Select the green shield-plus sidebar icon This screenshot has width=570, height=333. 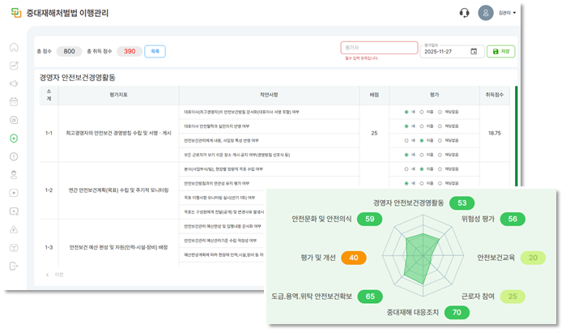[x=13, y=138]
